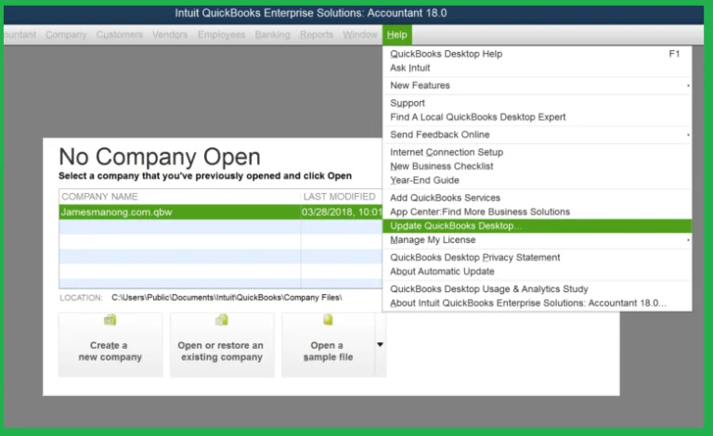The height and width of the screenshot is (436, 713).
Task: Open the Company menu
Action: 66,34
